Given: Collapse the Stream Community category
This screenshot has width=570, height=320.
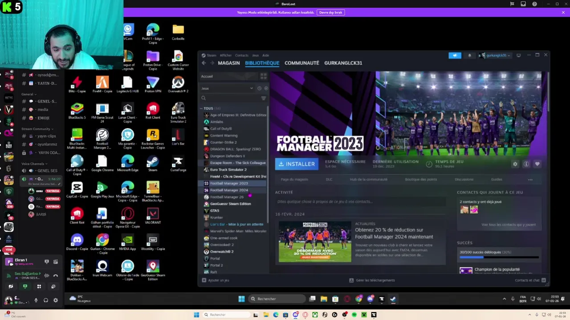Looking at the screenshot, I should [x=37, y=129].
